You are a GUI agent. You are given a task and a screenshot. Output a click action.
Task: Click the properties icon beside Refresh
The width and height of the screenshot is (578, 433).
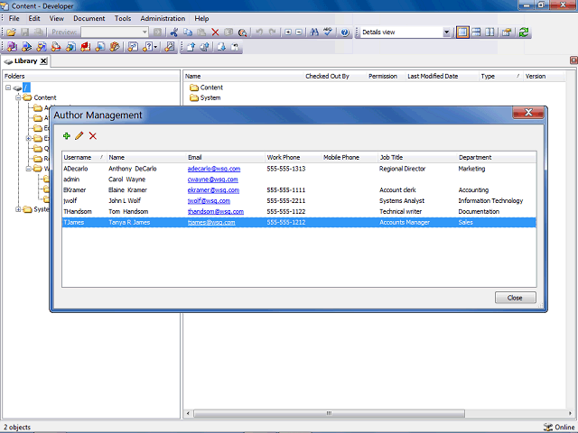[x=507, y=32]
